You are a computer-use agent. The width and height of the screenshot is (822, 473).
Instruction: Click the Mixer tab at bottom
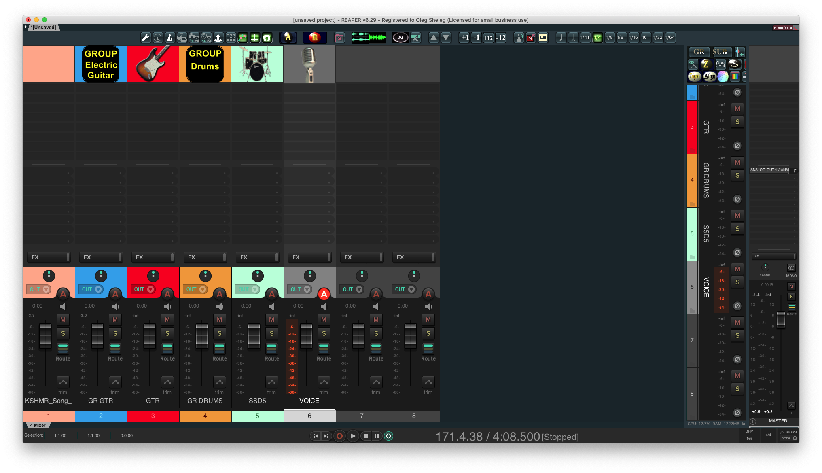coord(39,425)
